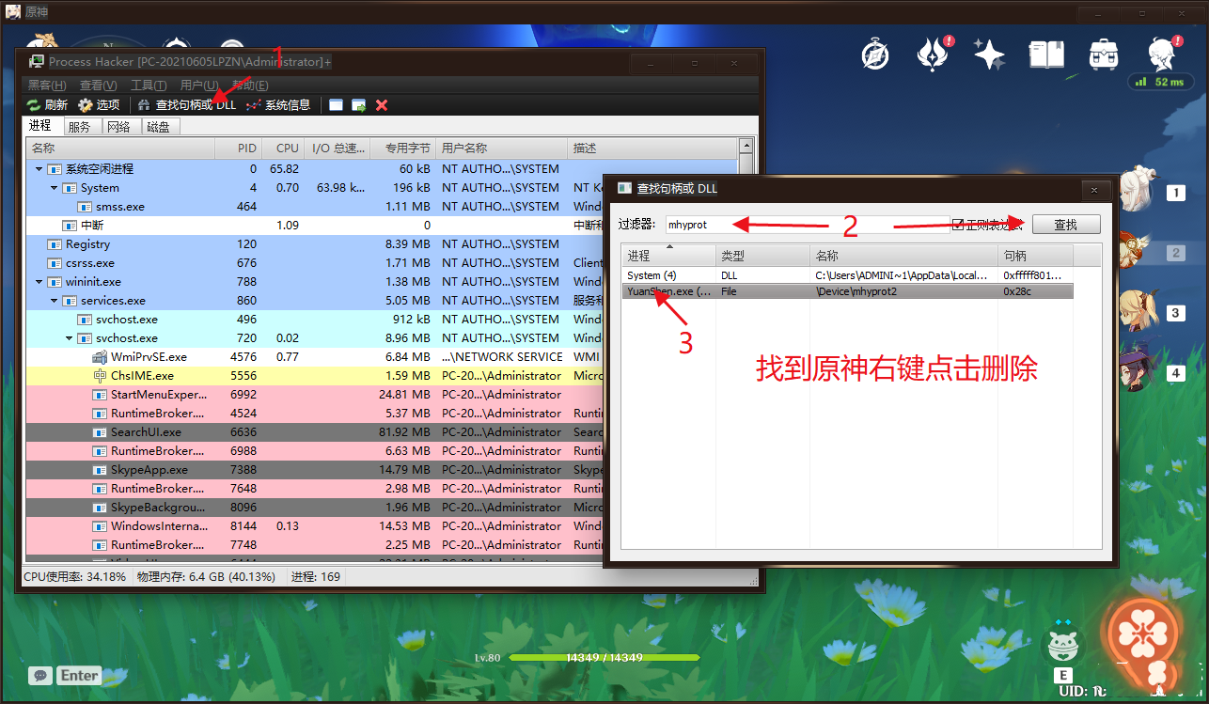
Task: Select the SkypeApp.exe process row
Action: 382,470
